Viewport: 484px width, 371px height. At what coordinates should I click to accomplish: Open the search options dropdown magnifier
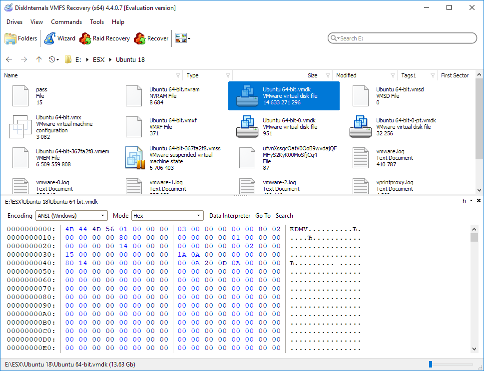point(335,38)
